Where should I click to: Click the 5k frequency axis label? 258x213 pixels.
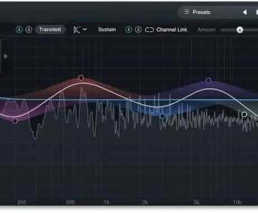click(197, 202)
